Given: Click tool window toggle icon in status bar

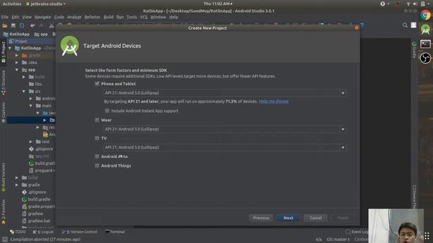Looking at the screenshot, I should pyautogui.click(x=5, y=240).
